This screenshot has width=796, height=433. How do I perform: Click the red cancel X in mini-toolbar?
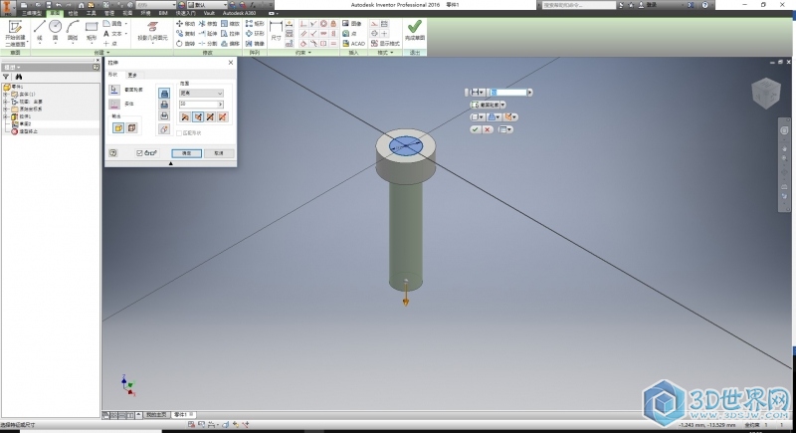click(x=488, y=130)
